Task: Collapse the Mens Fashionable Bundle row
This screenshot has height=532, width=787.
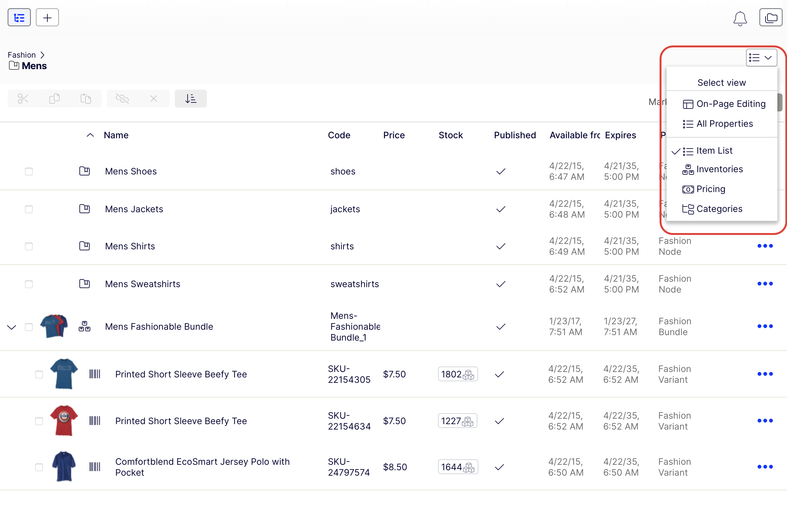Action: click(12, 327)
